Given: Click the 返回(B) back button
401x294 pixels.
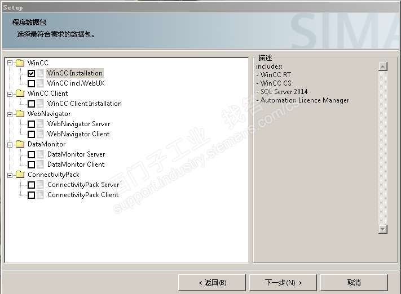Looking at the screenshot, I should click(x=212, y=283).
